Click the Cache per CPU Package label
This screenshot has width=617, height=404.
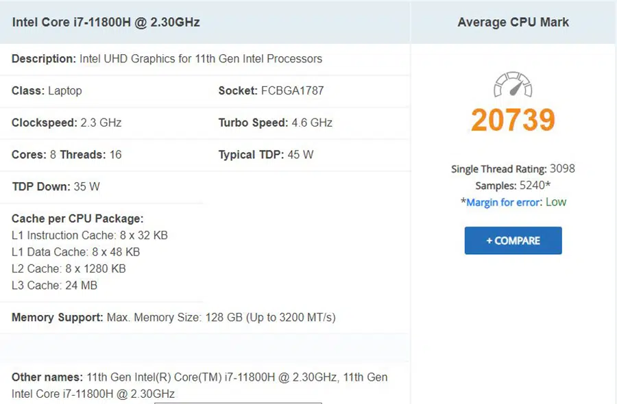click(x=77, y=218)
